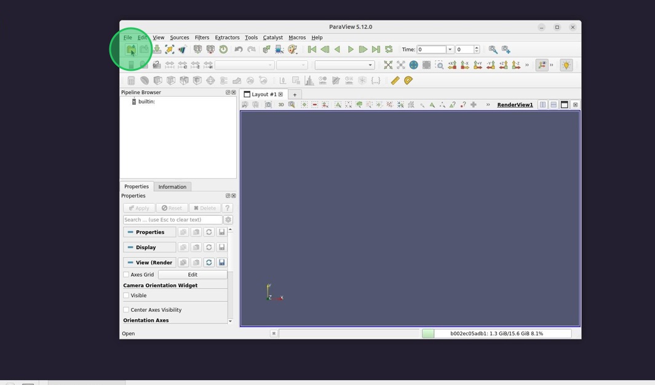Open the Sources menu
655x385 pixels.
(x=179, y=38)
